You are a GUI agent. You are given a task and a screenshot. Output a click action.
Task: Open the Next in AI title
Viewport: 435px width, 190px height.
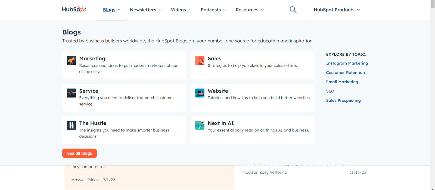coord(221,123)
